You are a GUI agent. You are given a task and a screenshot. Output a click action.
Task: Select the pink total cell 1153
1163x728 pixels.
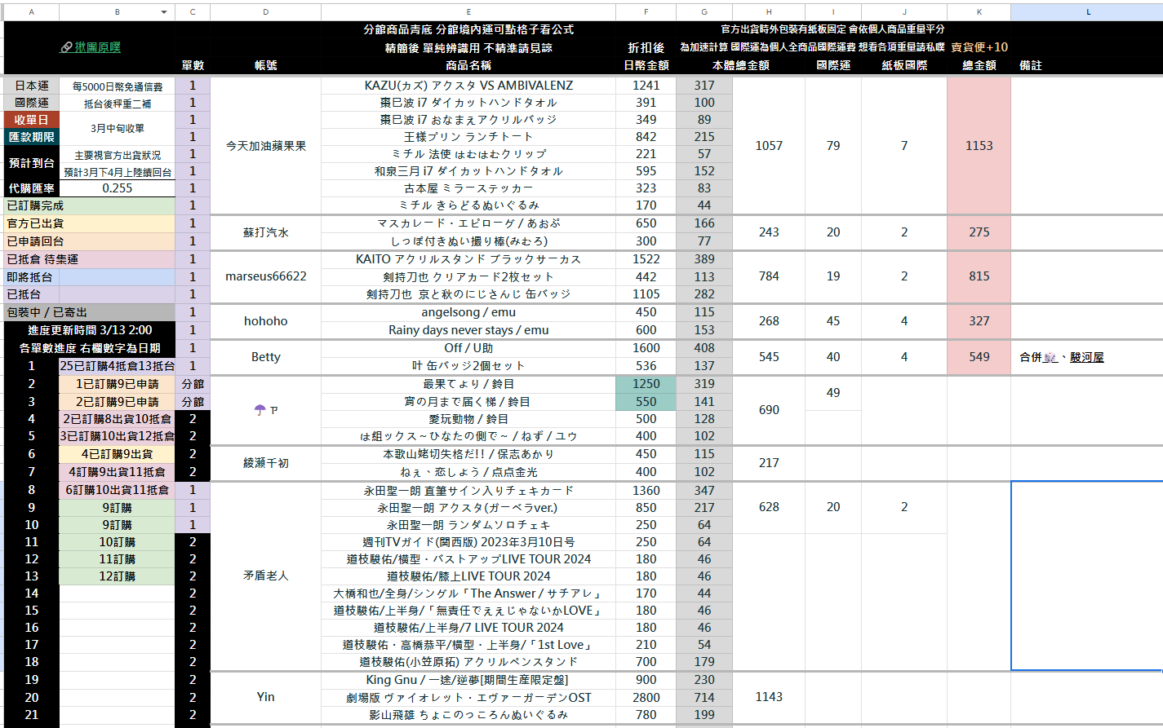pos(979,145)
